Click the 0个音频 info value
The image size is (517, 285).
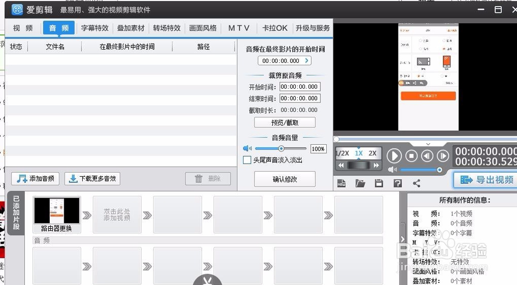(x=461, y=224)
